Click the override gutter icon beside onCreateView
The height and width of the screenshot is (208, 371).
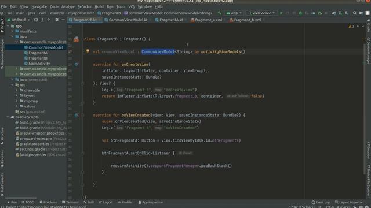click(x=77, y=64)
